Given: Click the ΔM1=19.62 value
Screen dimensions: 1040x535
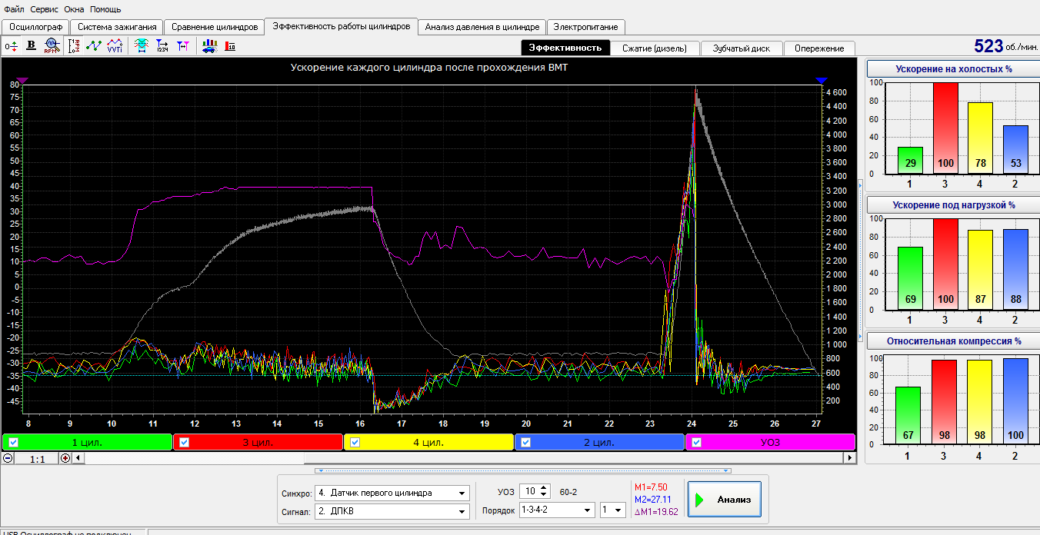Looking at the screenshot, I should click(x=656, y=513).
